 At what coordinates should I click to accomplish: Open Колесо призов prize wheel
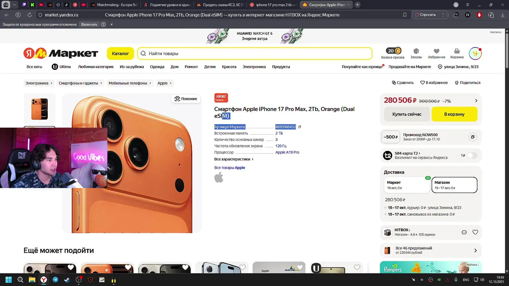[x=392, y=53]
